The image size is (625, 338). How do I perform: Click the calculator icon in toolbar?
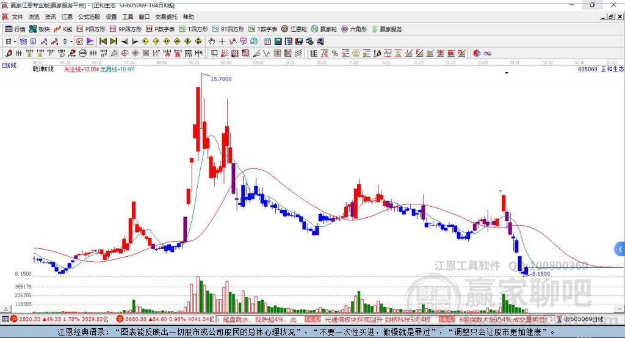pos(278,41)
